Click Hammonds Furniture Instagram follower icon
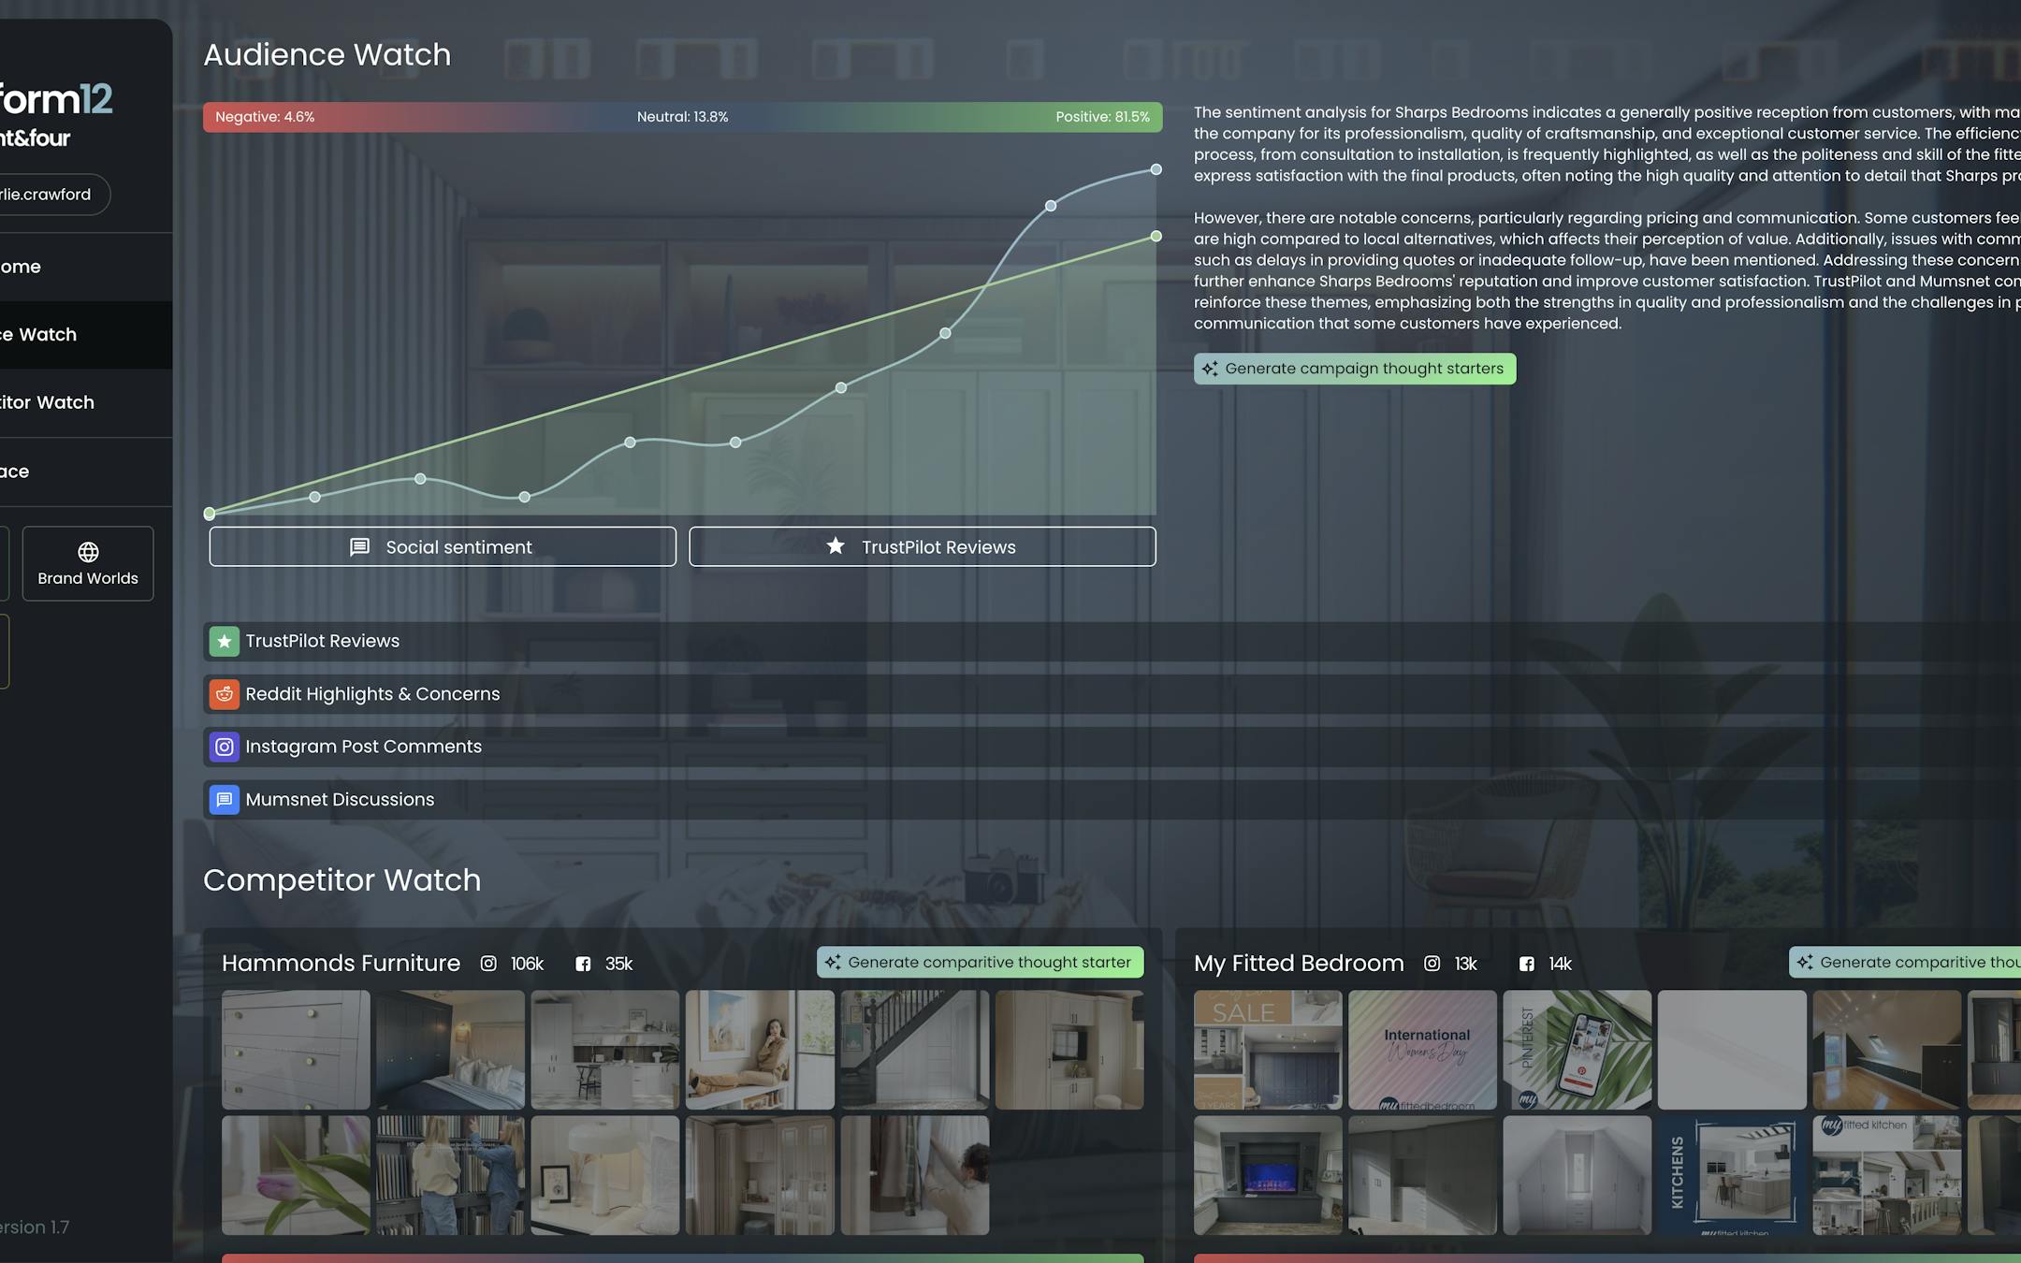 [488, 964]
